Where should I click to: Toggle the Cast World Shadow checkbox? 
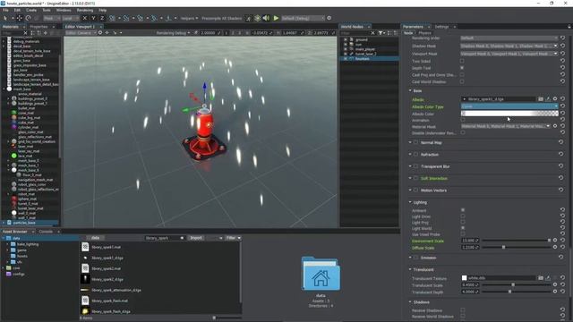tap(462, 81)
